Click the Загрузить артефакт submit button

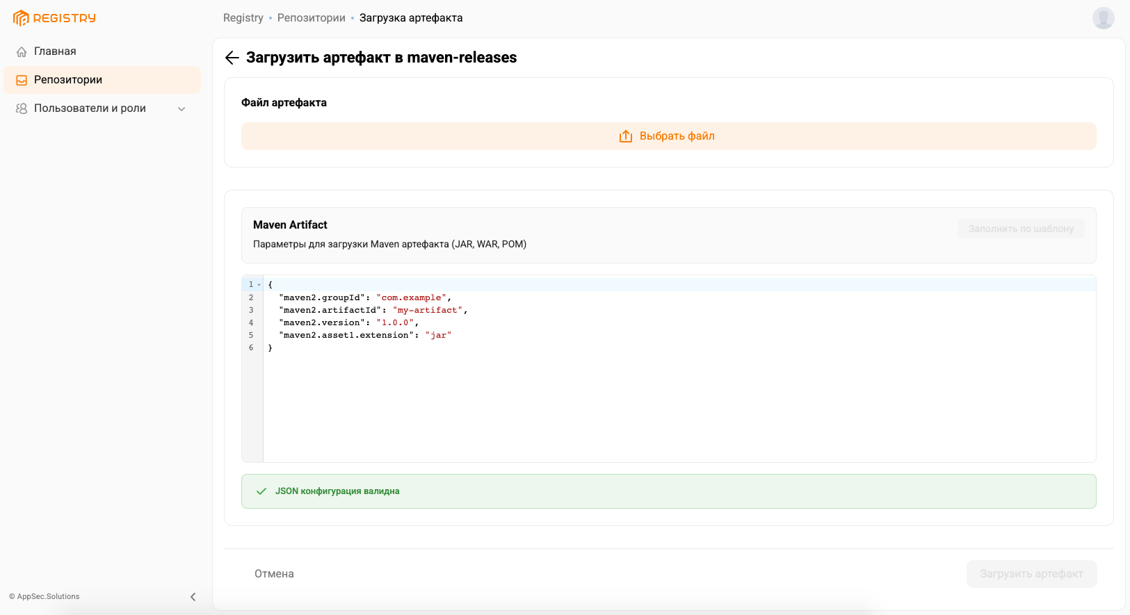tap(1031, 574)
